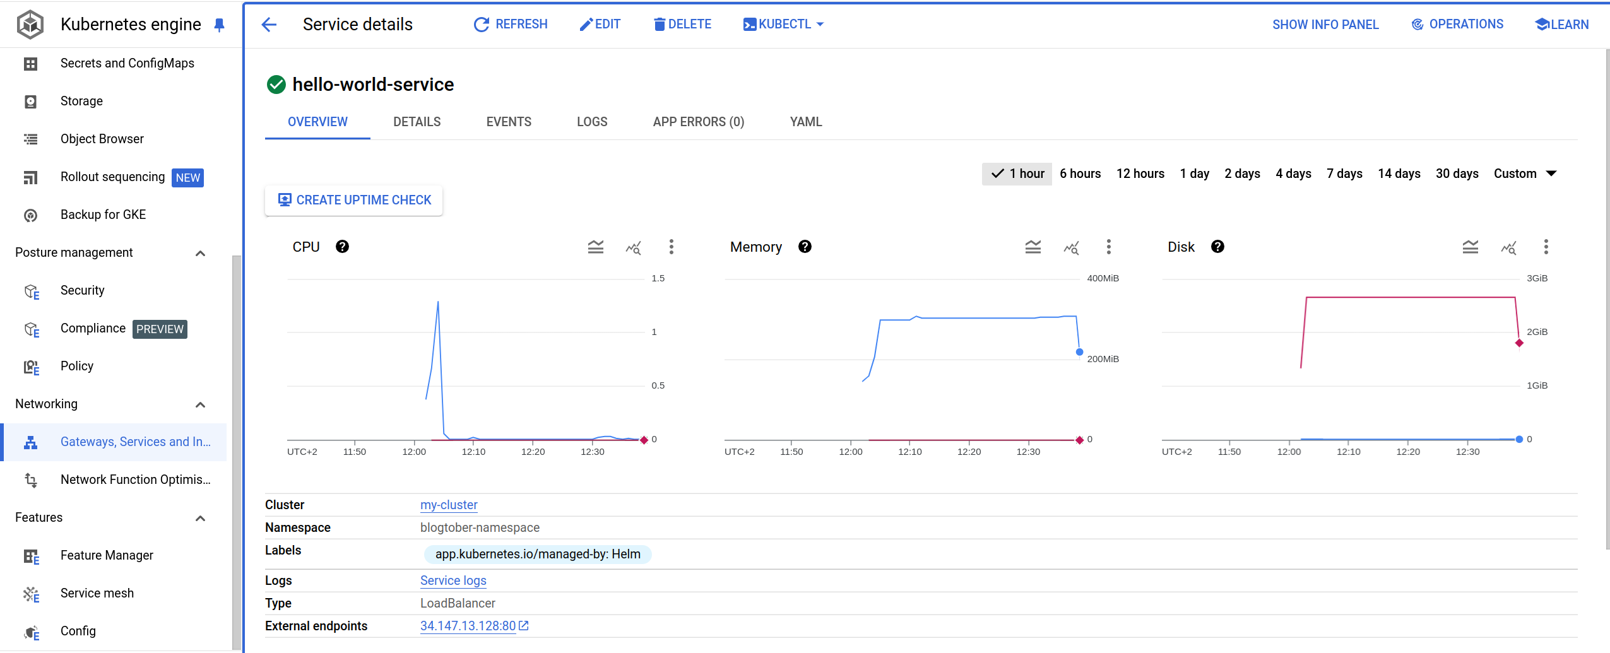
Task: Switch to the YAML tab
Action: click(806, 122)
